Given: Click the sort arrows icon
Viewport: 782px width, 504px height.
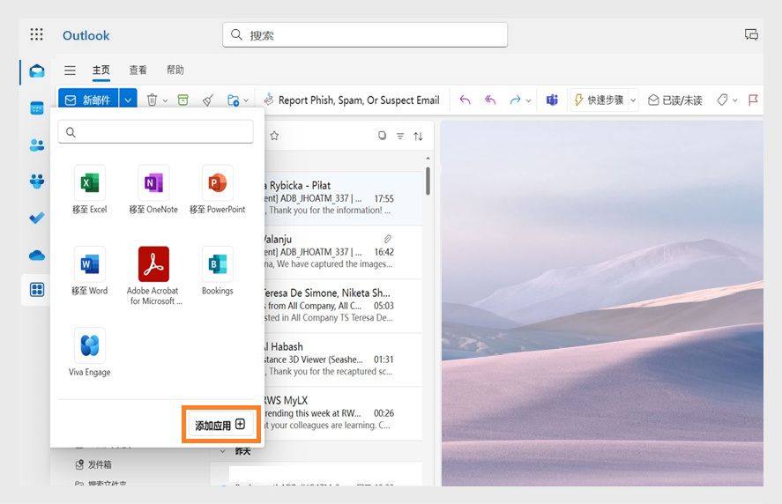Looking at the screenshot, I should point(418,136).
